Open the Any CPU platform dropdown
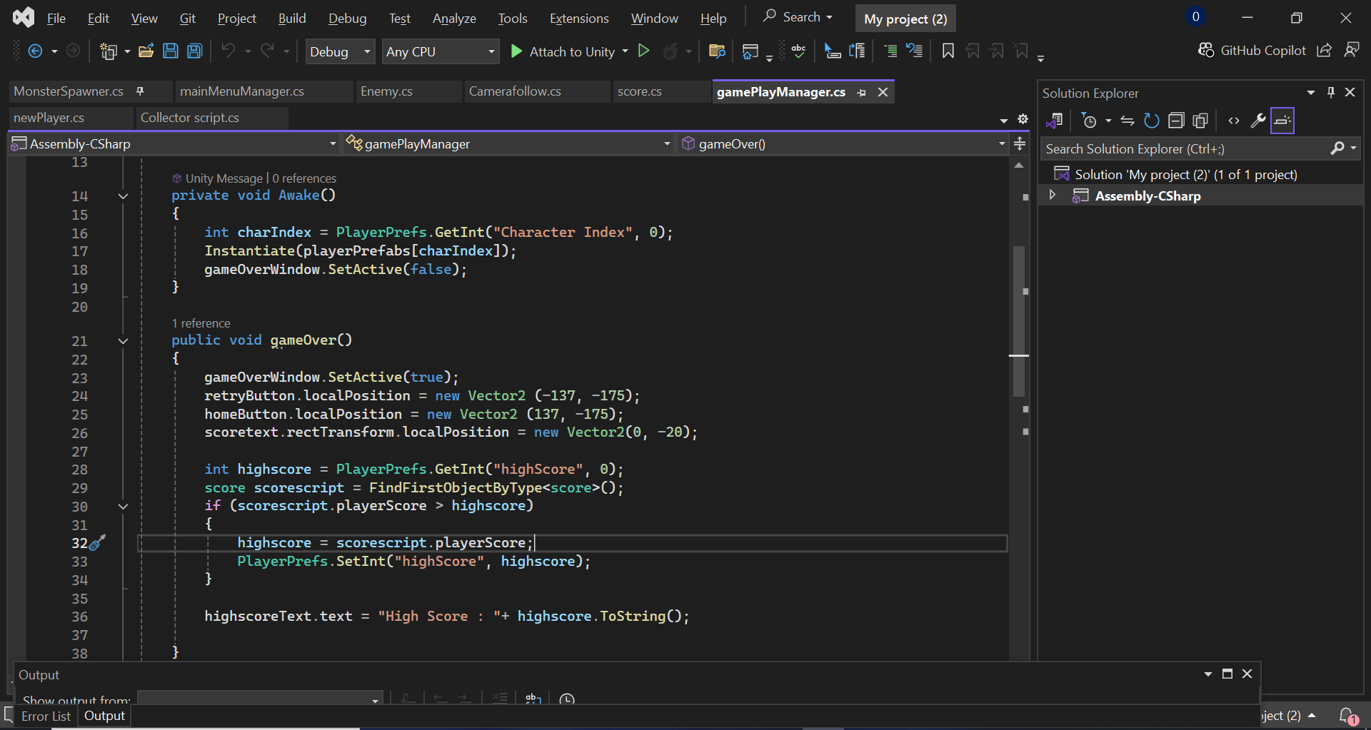The height and width of the screenshot is (730, 1371). click(440, 51)
